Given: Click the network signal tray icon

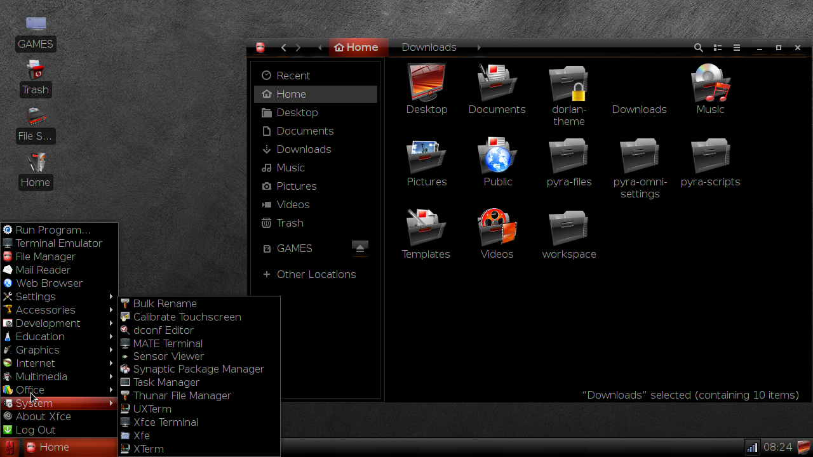Looking at the screenshot, I should point(752,447).
